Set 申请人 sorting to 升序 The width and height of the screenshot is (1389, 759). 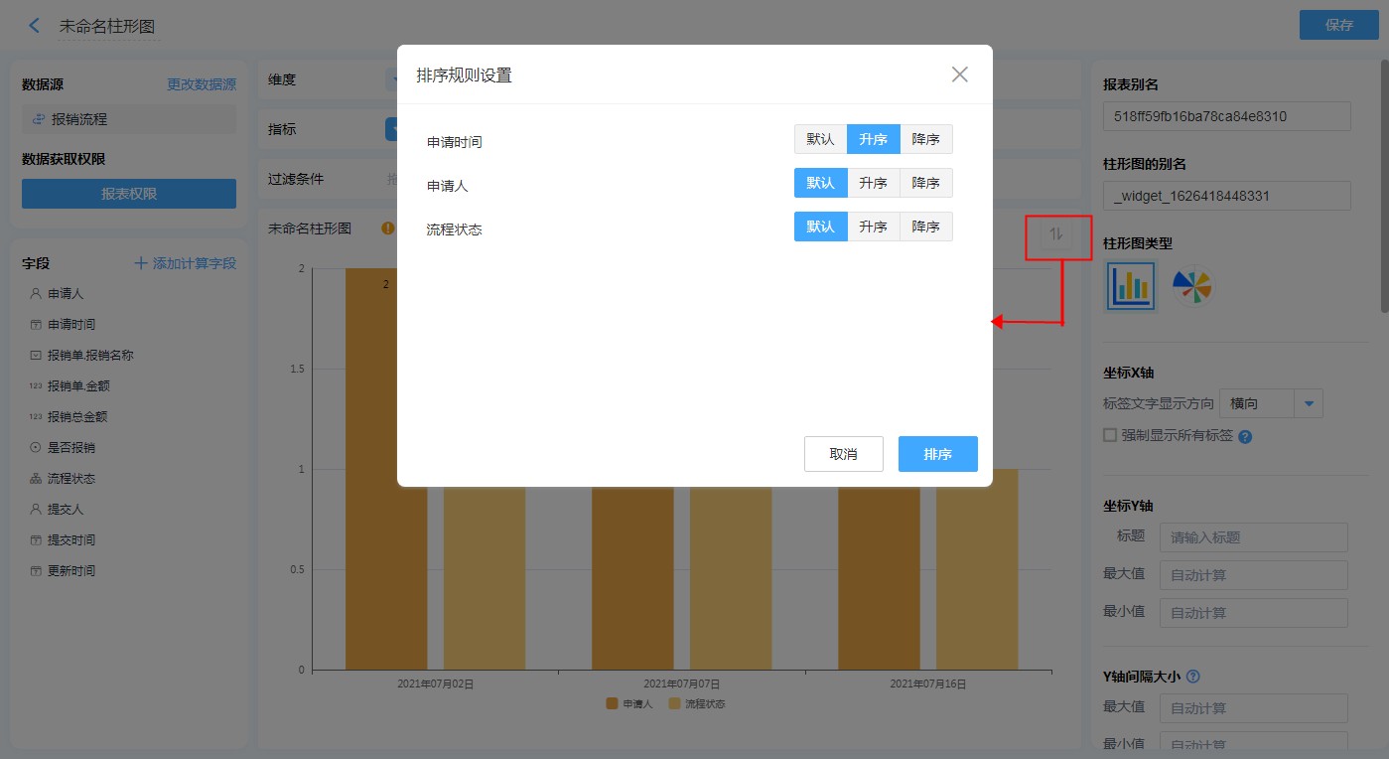coord(873,183)
